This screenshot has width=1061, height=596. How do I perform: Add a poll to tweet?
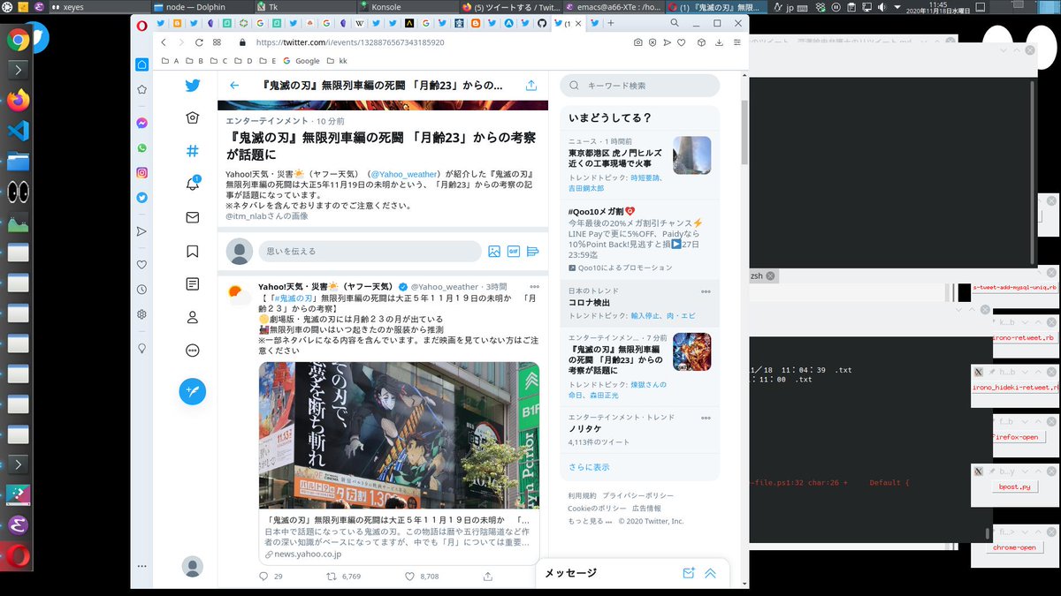click(532, 252)
